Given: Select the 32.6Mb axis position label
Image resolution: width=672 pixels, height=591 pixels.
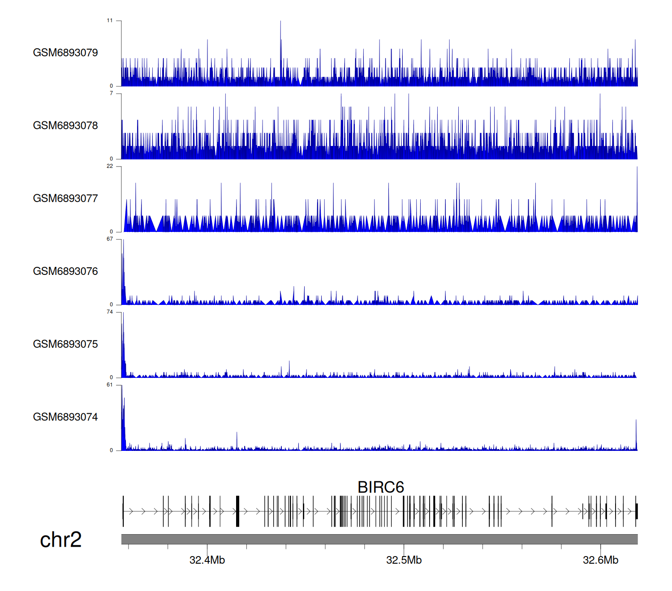Looking at the screenshot, I should point(600,560).
